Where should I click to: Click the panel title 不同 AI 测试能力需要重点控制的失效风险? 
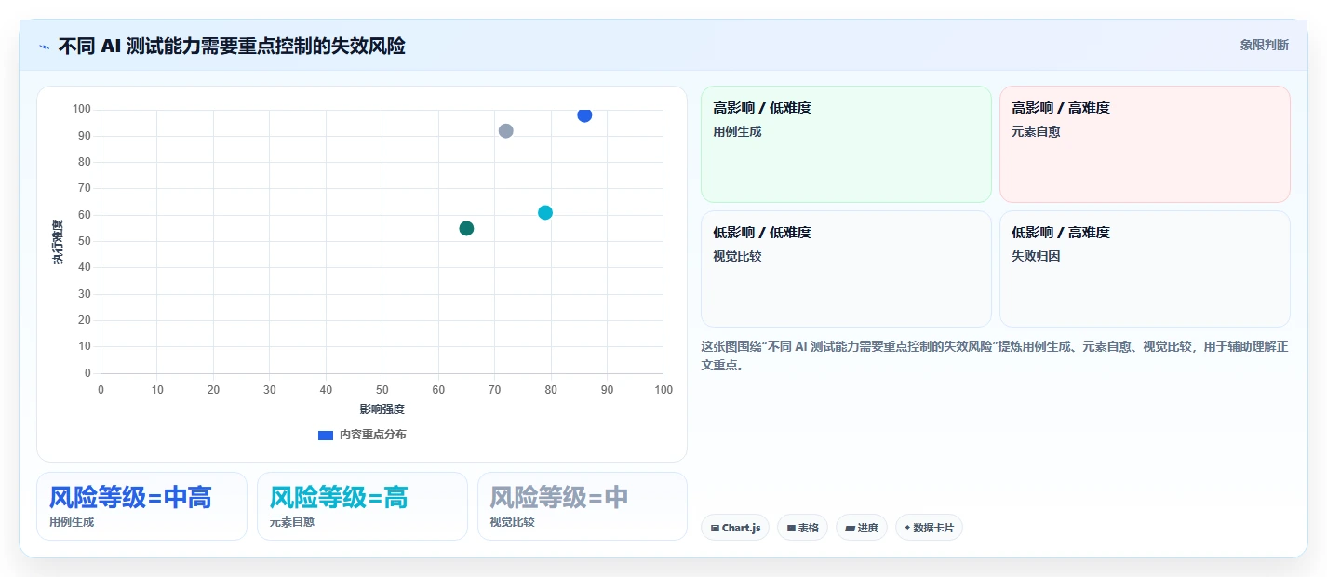232,46
